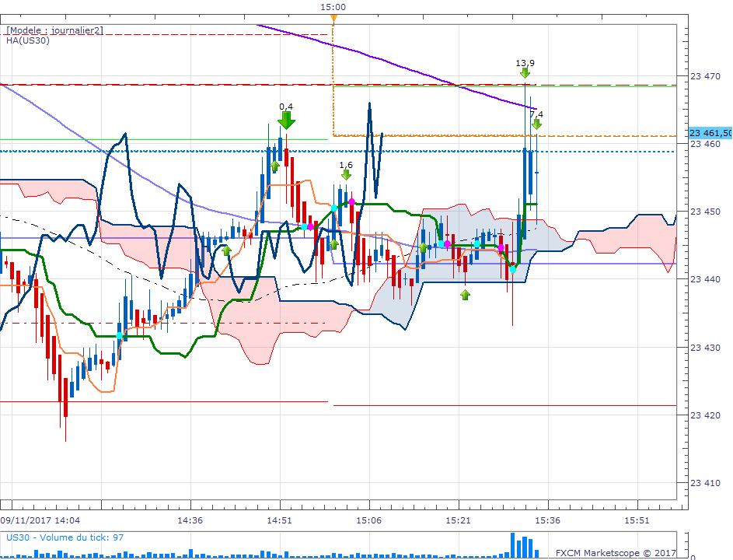Select the green up arrow inside the grey cloud
This screenshot has height=560, width=733.
423,247
